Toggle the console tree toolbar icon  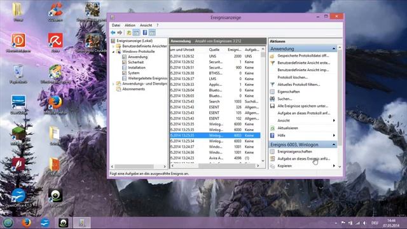click(136, 32)
